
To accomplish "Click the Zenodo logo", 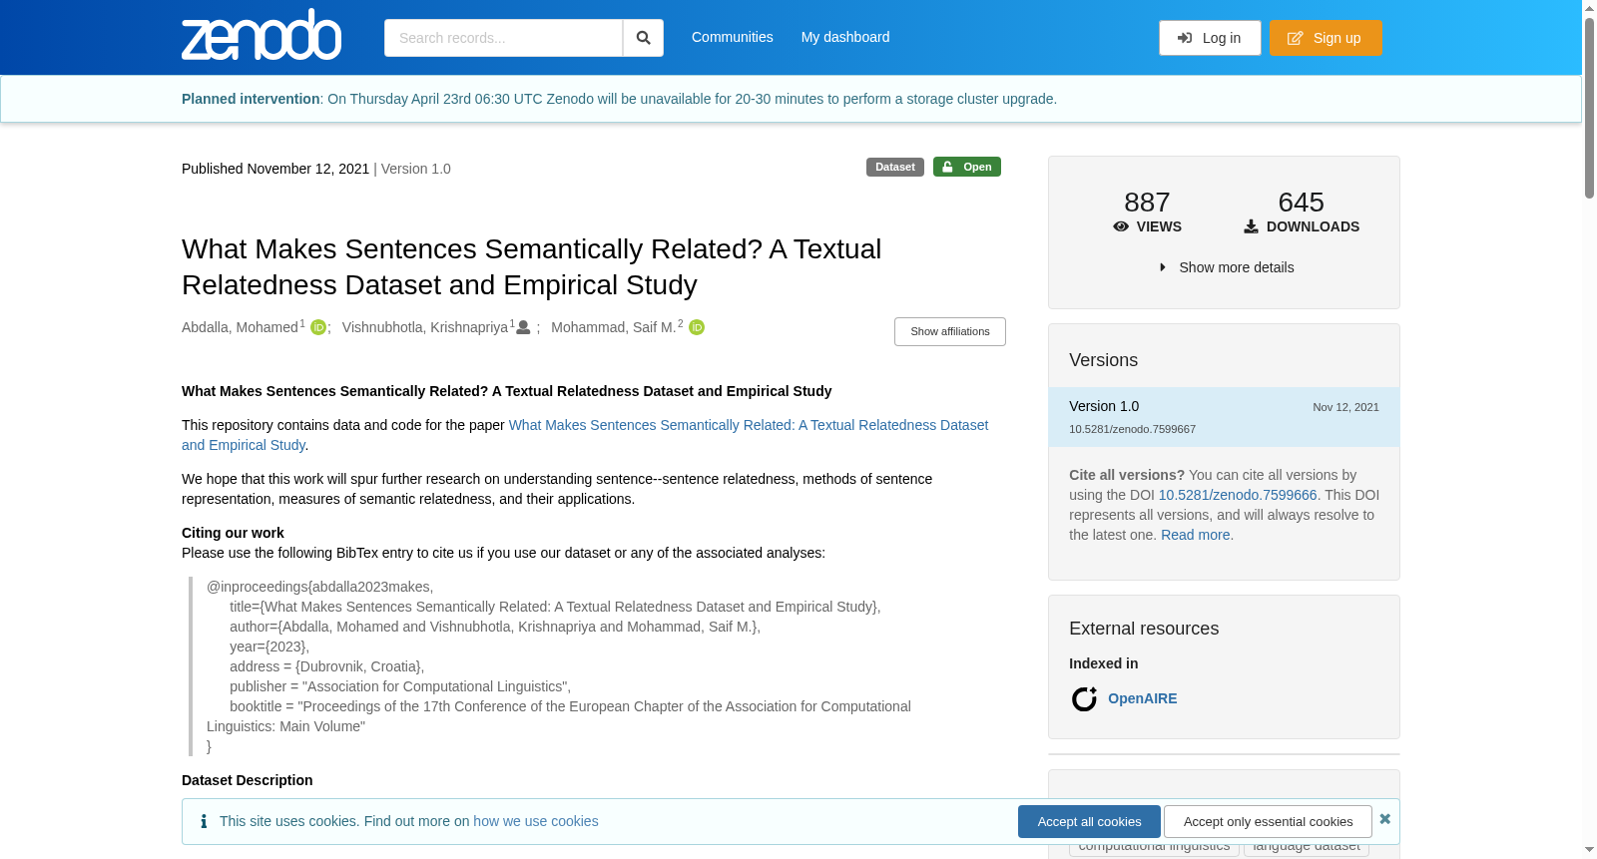I will tap(262, 35).
